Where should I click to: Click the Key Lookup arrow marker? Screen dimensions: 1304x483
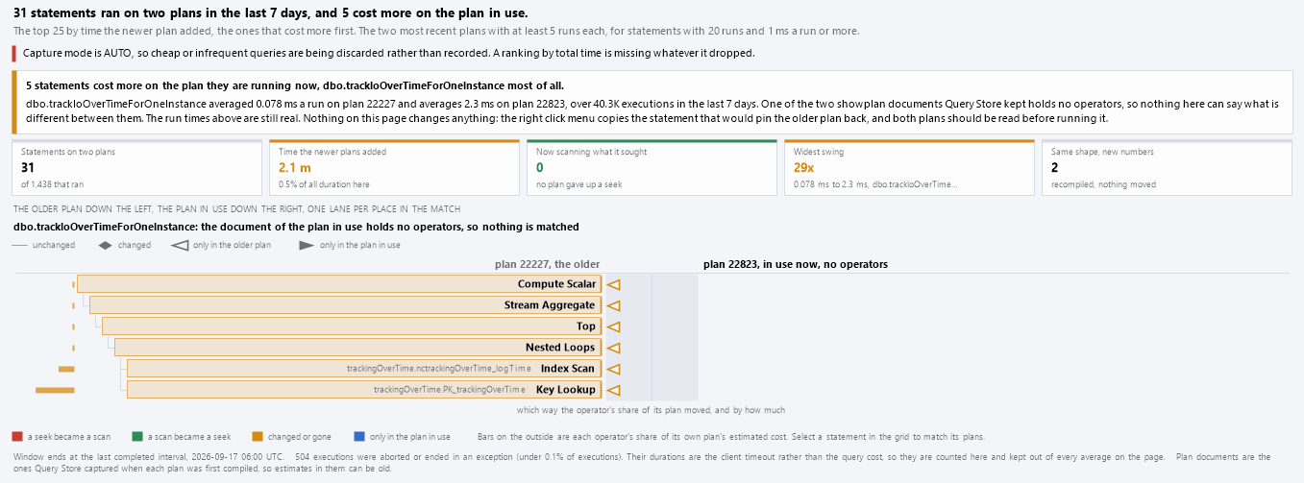(613, 390)
